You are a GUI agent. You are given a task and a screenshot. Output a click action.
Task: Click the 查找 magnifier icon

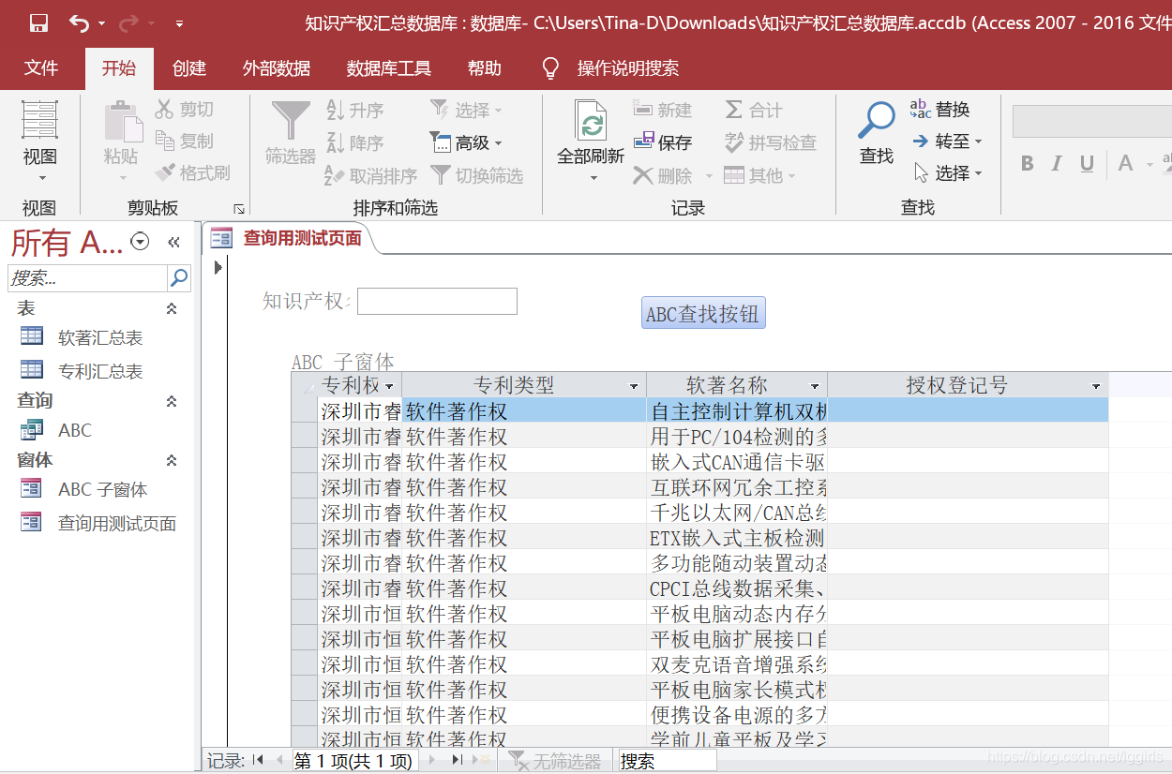tap(877, 120)
